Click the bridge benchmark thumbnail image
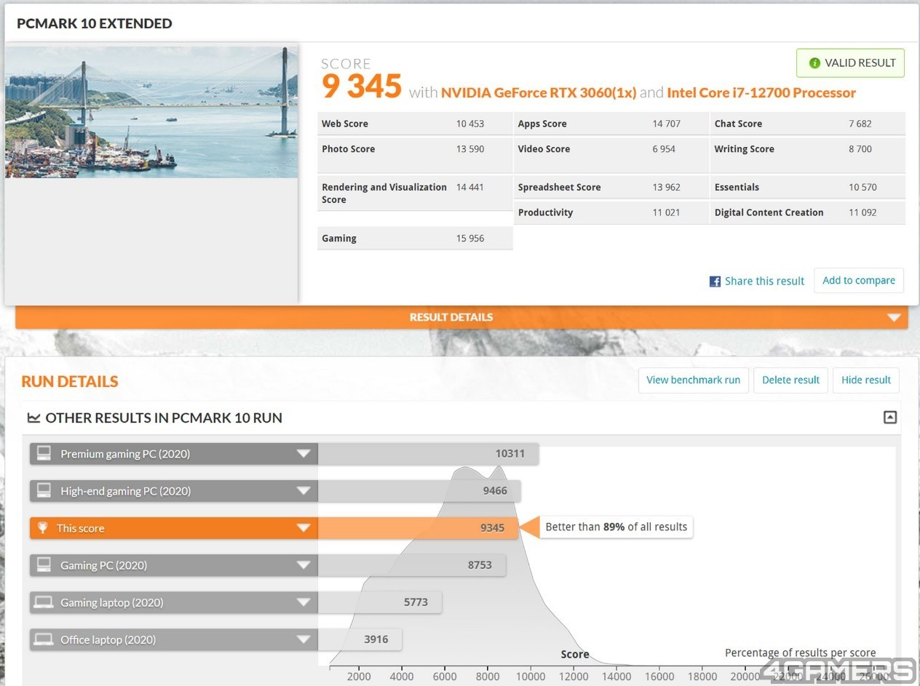Viewport: 920px width, 686px height. coord(151,113)
